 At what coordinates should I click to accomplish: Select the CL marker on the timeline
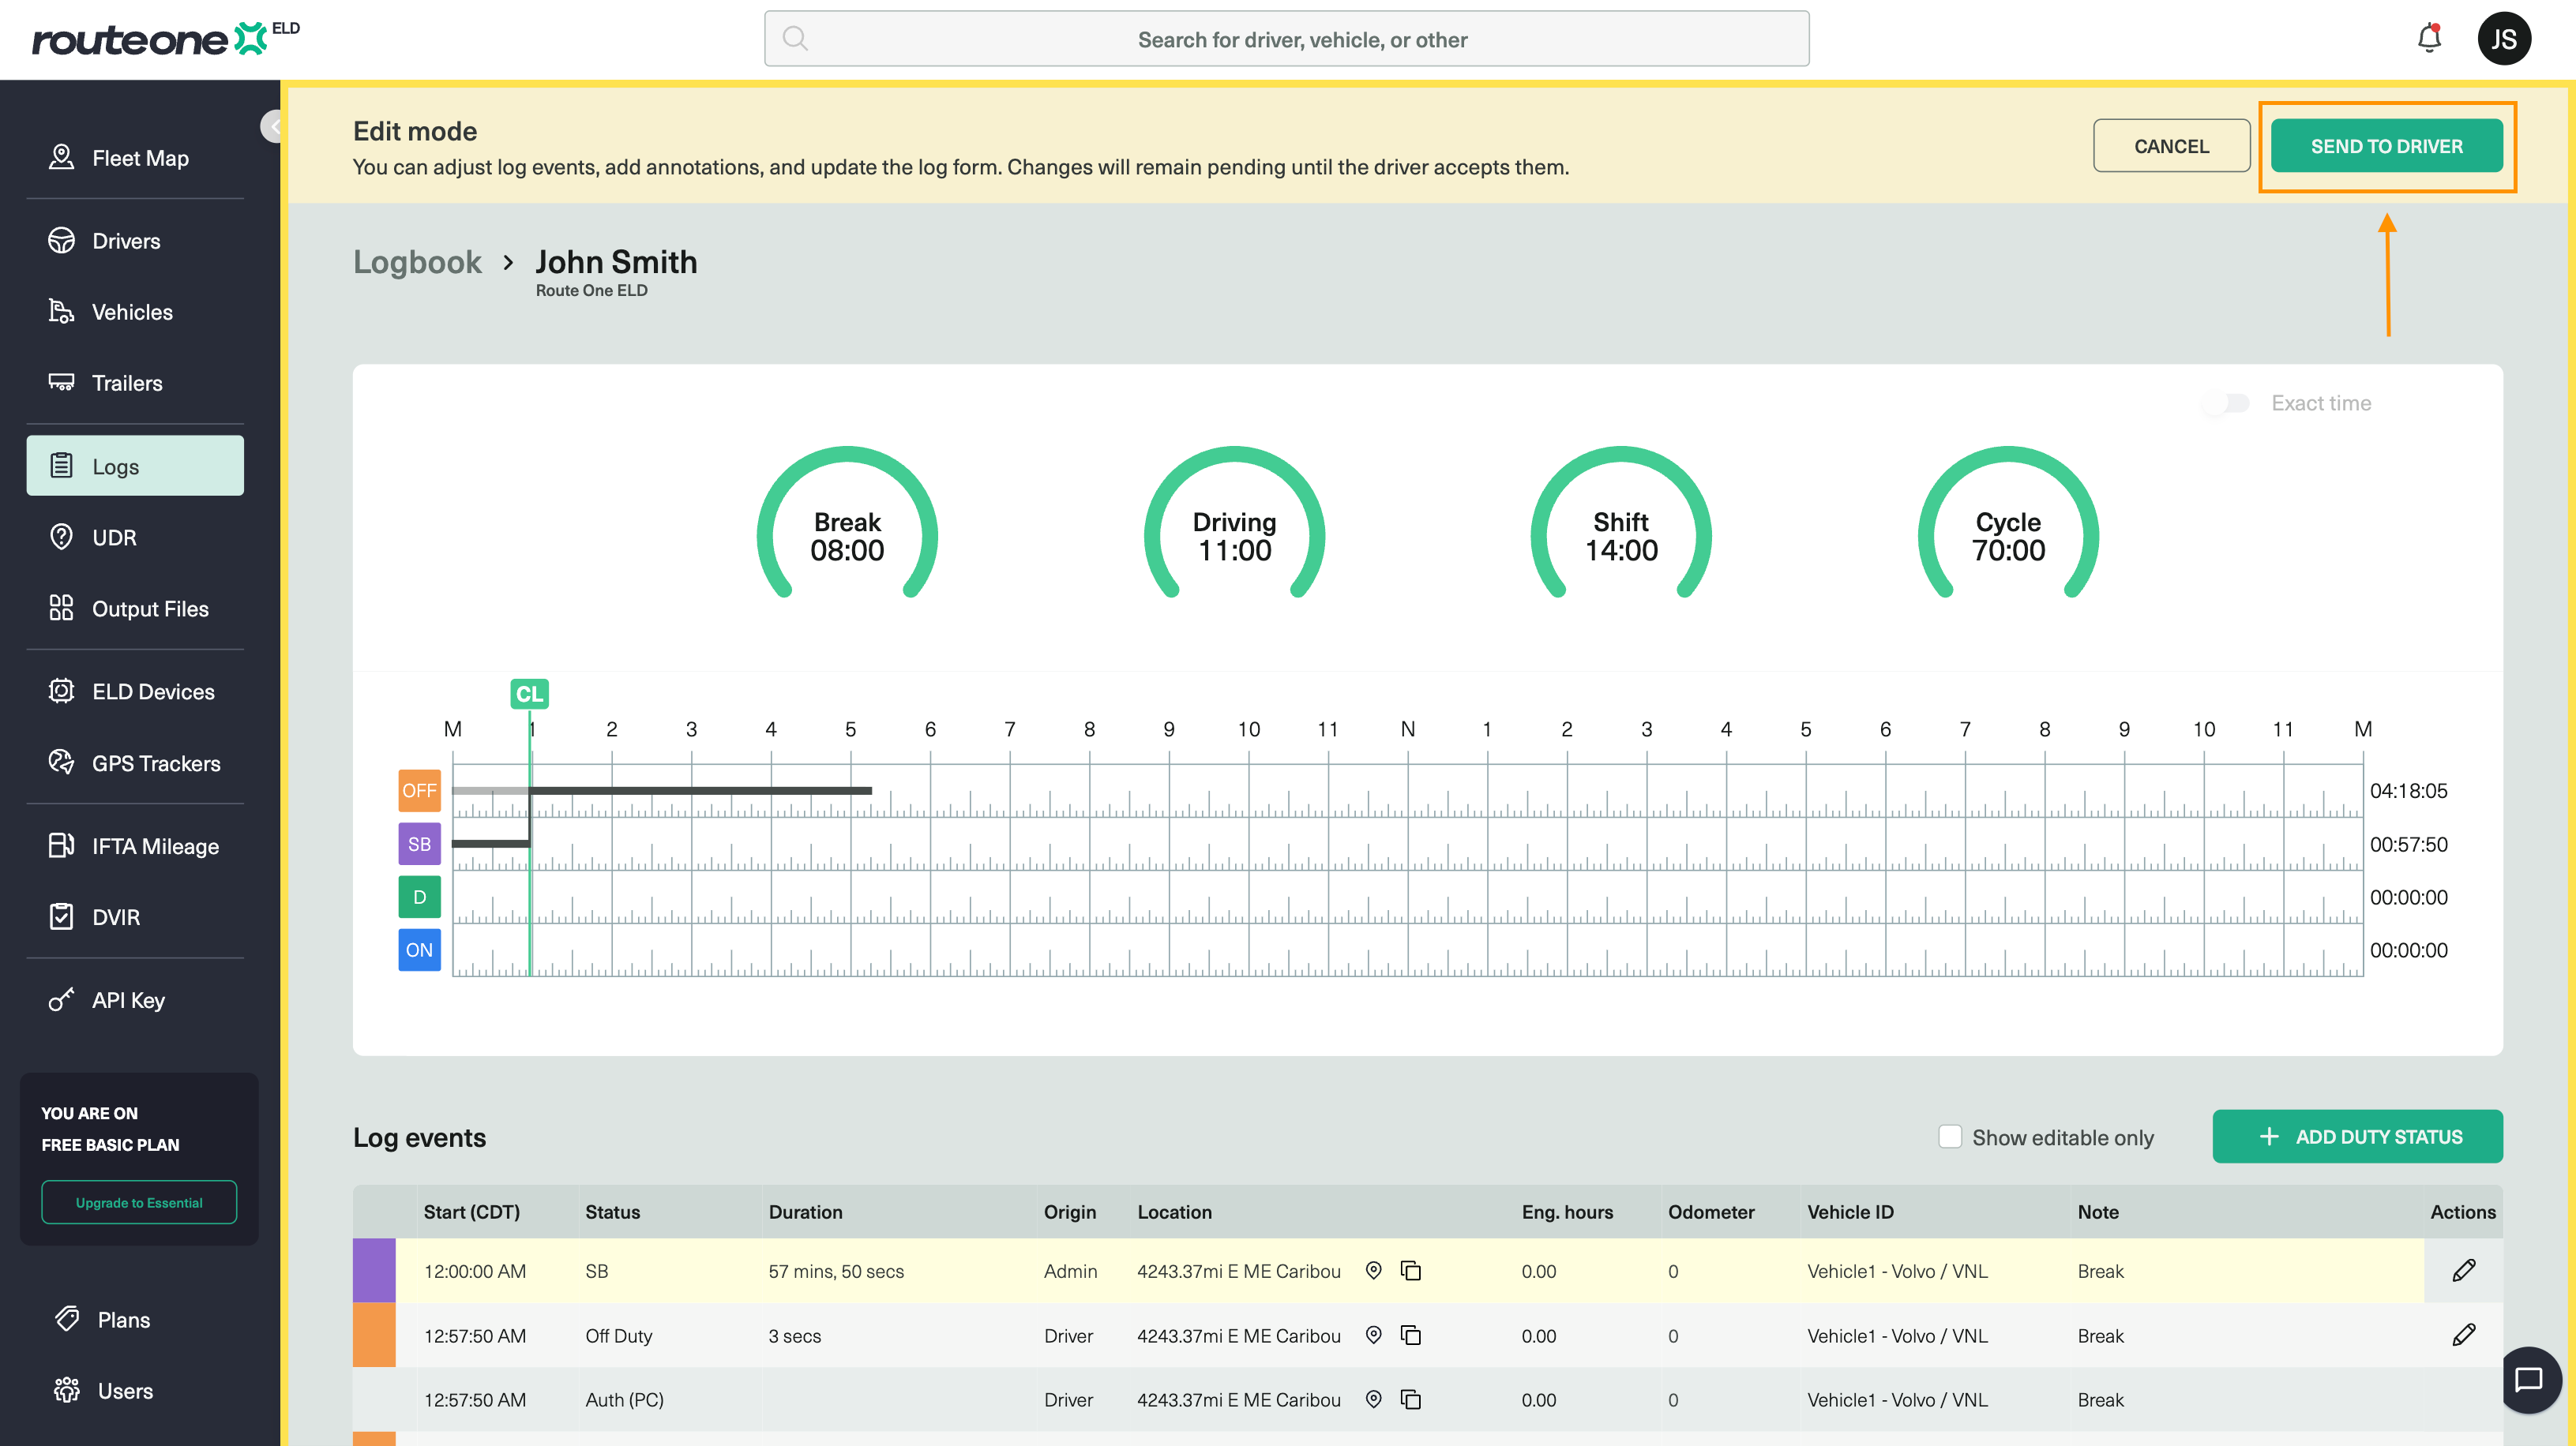529,694
